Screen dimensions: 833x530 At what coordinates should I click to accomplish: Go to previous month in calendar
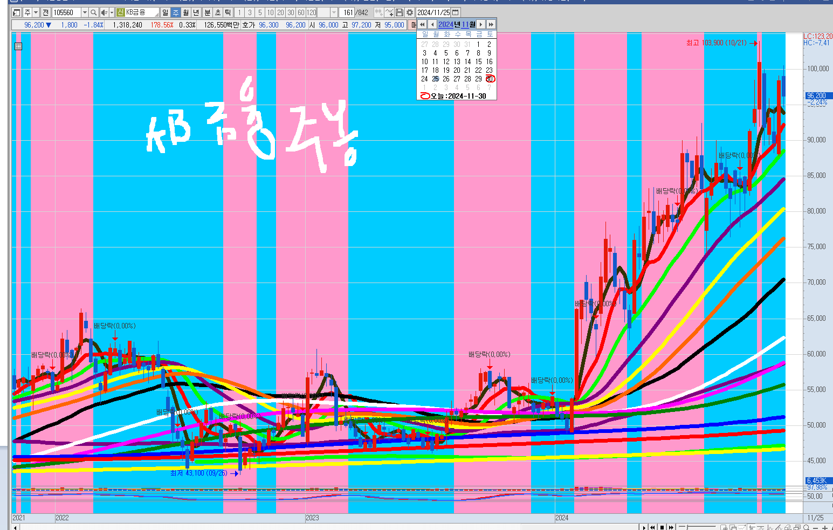point(432,24)
